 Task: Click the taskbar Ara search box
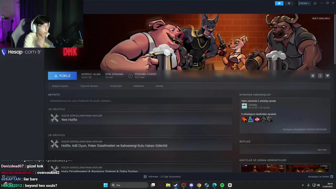pyautogui.click(x=129, y=185)
